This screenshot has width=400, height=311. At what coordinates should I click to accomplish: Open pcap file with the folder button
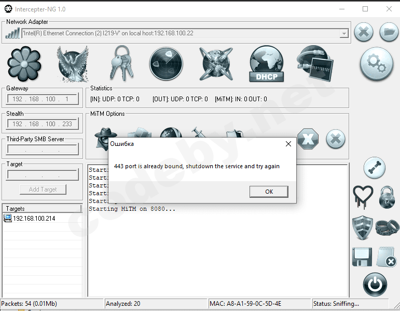coord(389,32)
